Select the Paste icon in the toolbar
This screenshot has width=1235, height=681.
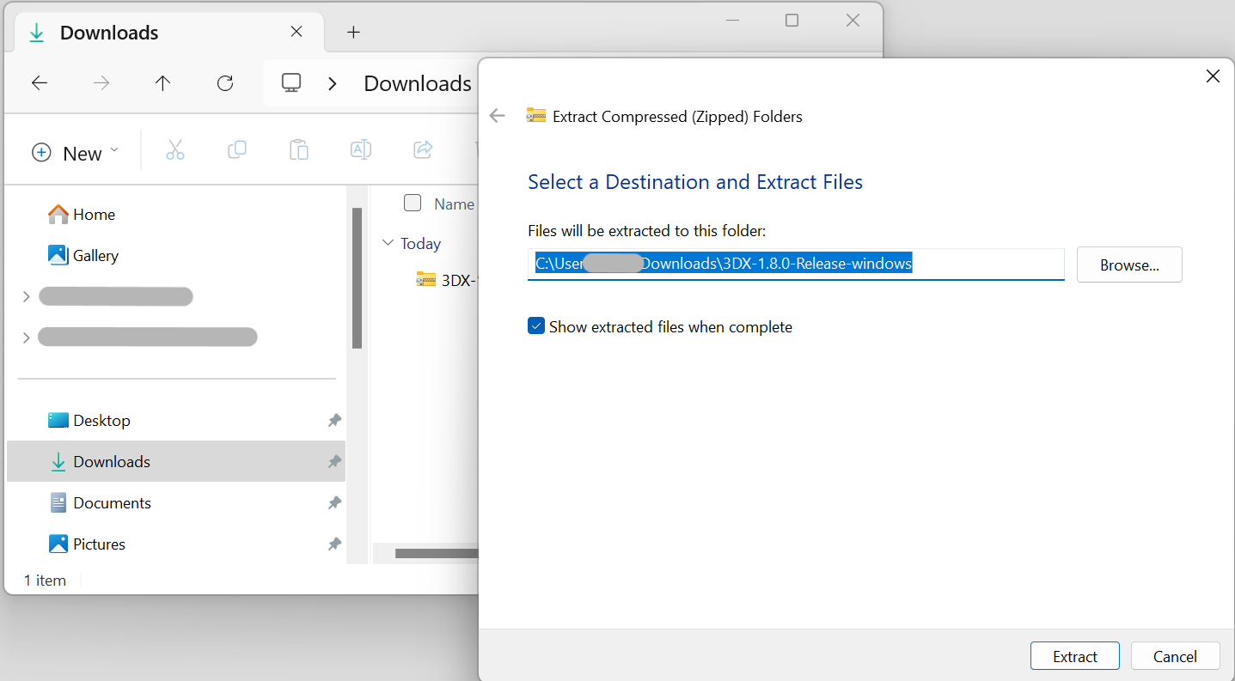tap(299, 149)
